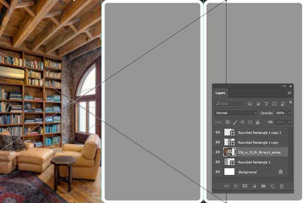
Task: Click the Opacity label
Action: point(267,113)
